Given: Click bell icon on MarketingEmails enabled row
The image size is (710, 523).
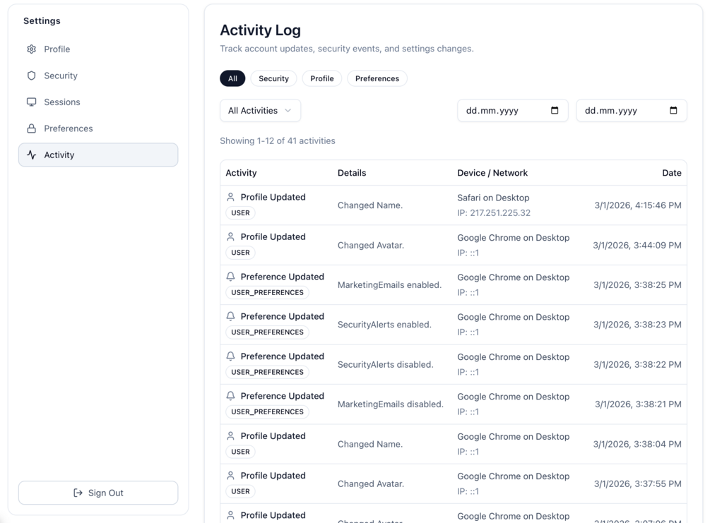Looking at the screenshot, I should coord(230,277).
